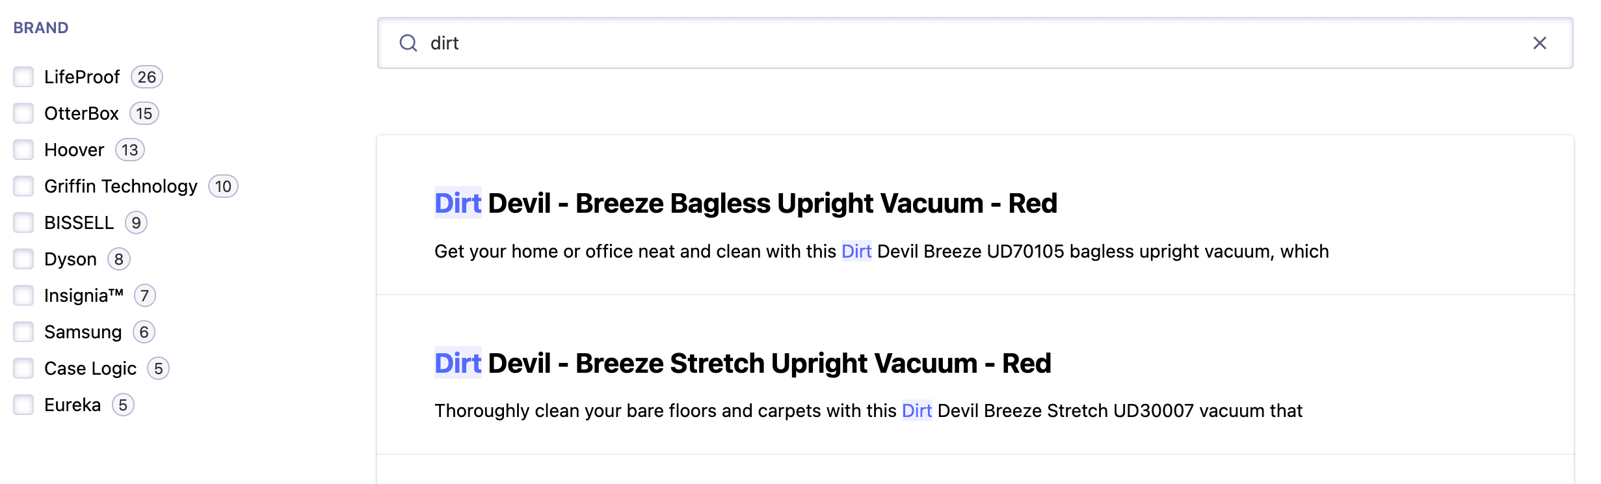Open Dirt Devil Breeze Stretch Upright Vacuum result
The image size is (1601, 484).
[x=743, y=364]
